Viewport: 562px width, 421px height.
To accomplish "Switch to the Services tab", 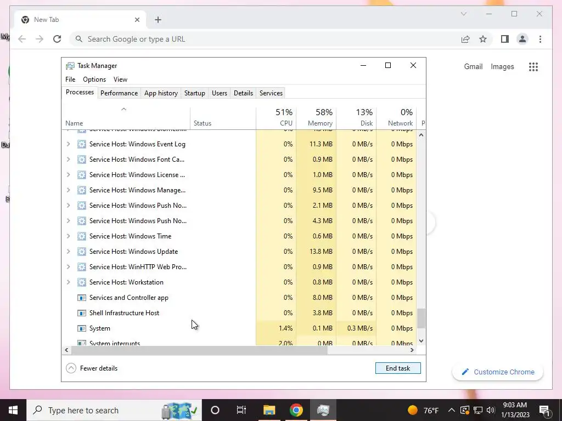I will (x=271, y=93).
